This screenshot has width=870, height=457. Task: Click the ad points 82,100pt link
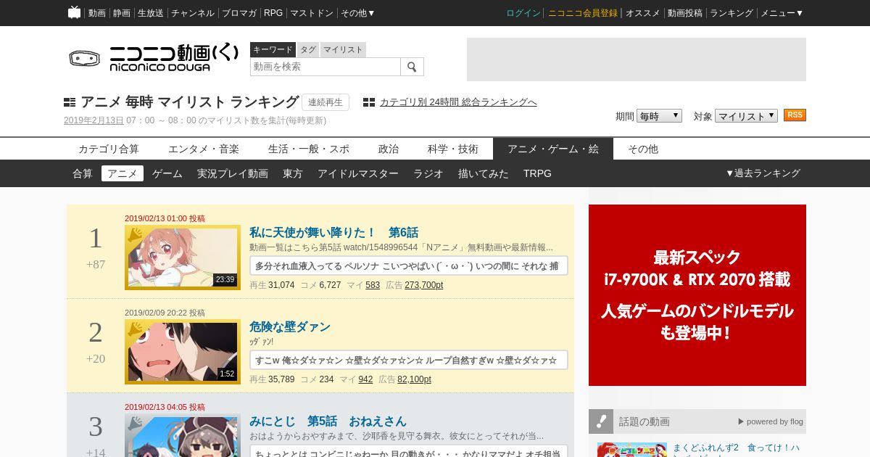414,379
